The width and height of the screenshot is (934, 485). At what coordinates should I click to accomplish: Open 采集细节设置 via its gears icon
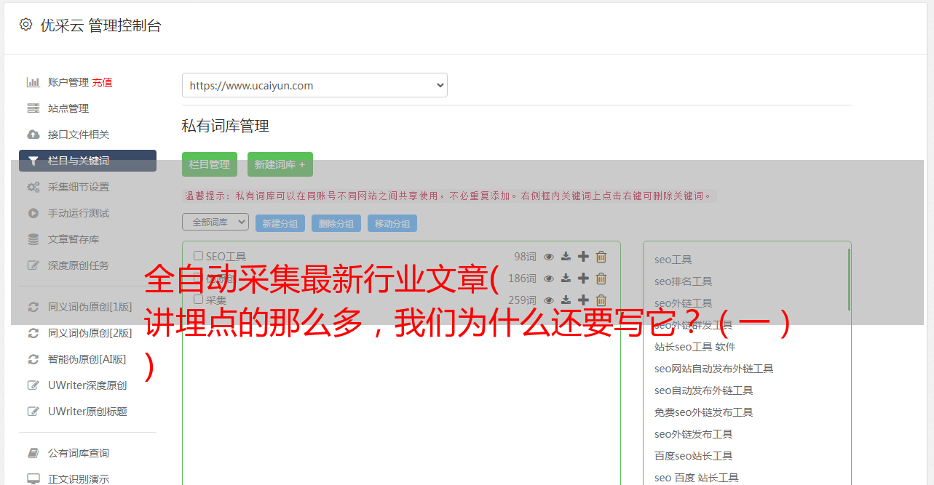coord(33,187)
